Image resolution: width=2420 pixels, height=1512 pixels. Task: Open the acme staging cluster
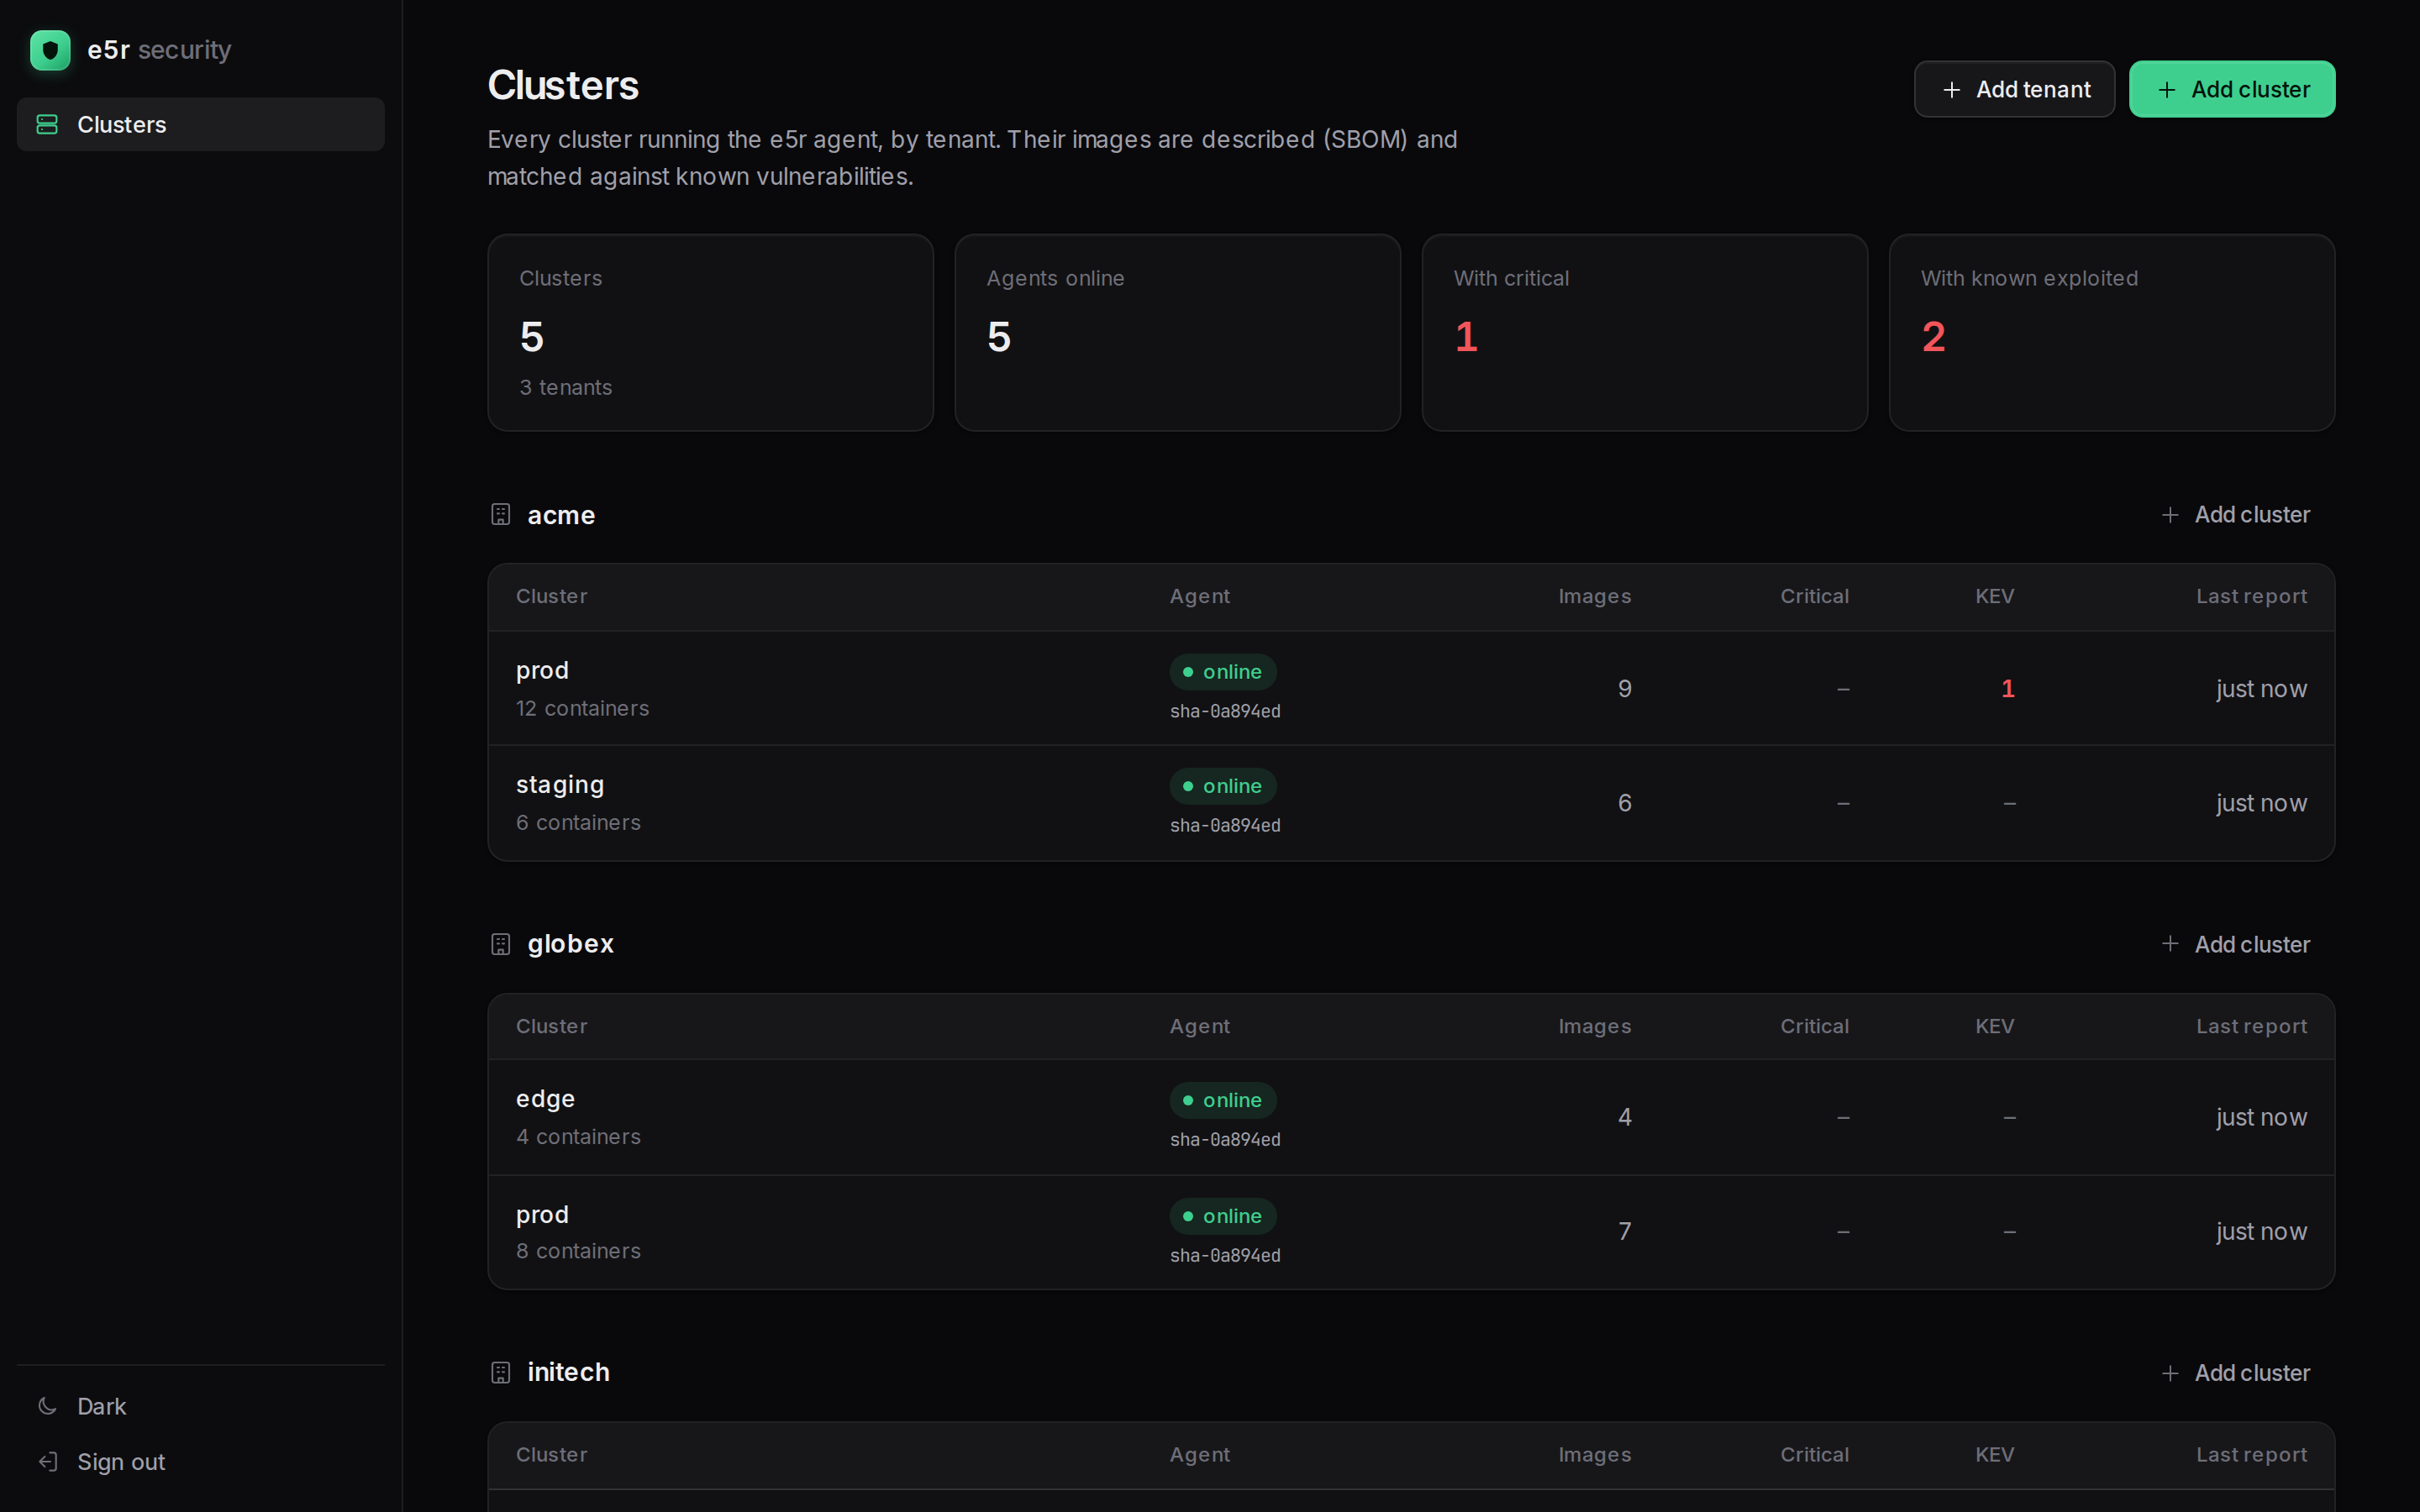coord(1411,803)
